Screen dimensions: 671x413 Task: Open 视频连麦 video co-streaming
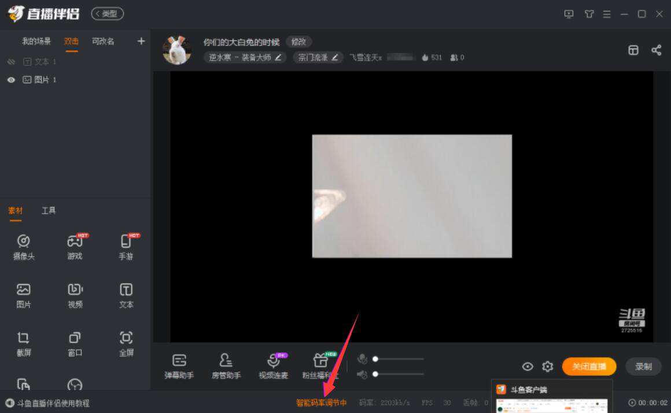[x=274, y=366]
